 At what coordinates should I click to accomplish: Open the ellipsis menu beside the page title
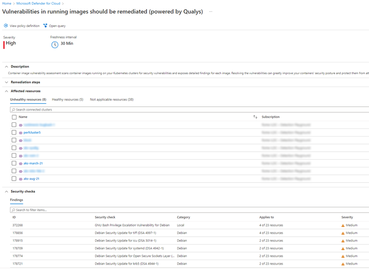(211, 11)
